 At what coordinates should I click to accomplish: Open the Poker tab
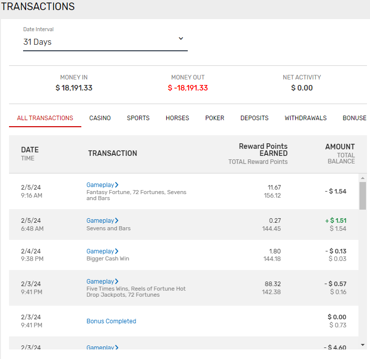click(214, 118)
